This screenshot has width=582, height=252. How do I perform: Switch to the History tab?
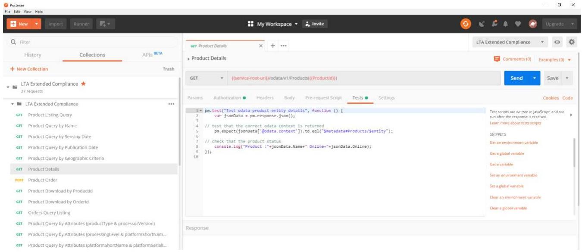(x=33, y=55)
